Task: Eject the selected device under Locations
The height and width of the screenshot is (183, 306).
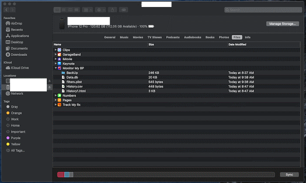Action: [49, 87]
